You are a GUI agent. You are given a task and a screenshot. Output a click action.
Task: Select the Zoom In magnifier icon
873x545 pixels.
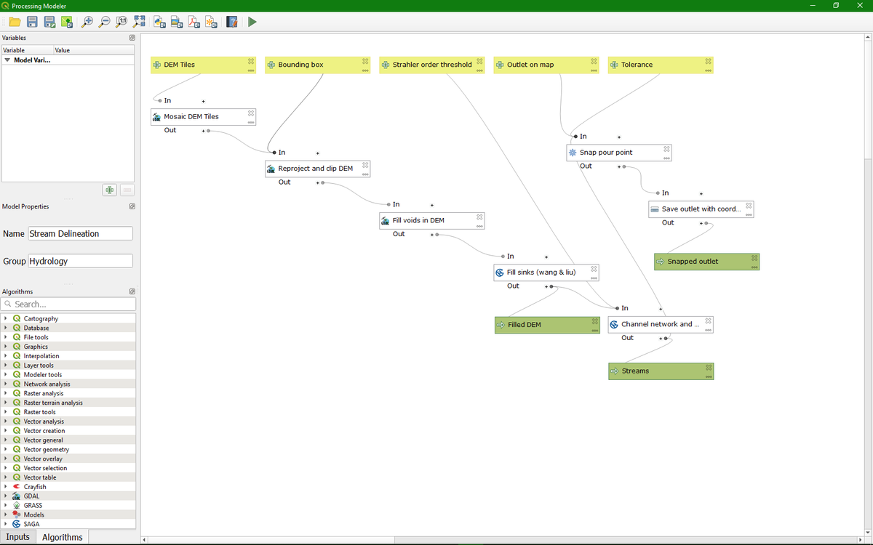(x=87, y=22)
